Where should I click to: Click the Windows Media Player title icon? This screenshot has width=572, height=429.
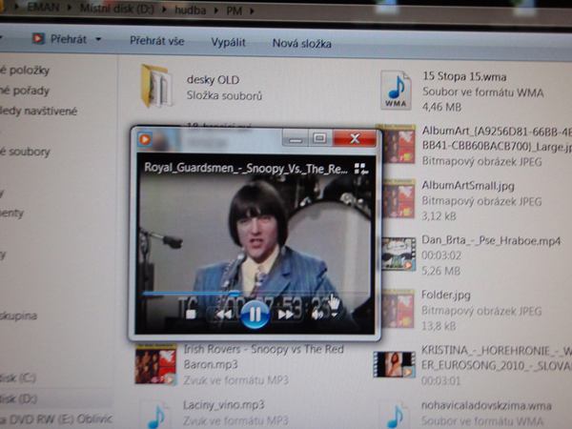[145, 139]
